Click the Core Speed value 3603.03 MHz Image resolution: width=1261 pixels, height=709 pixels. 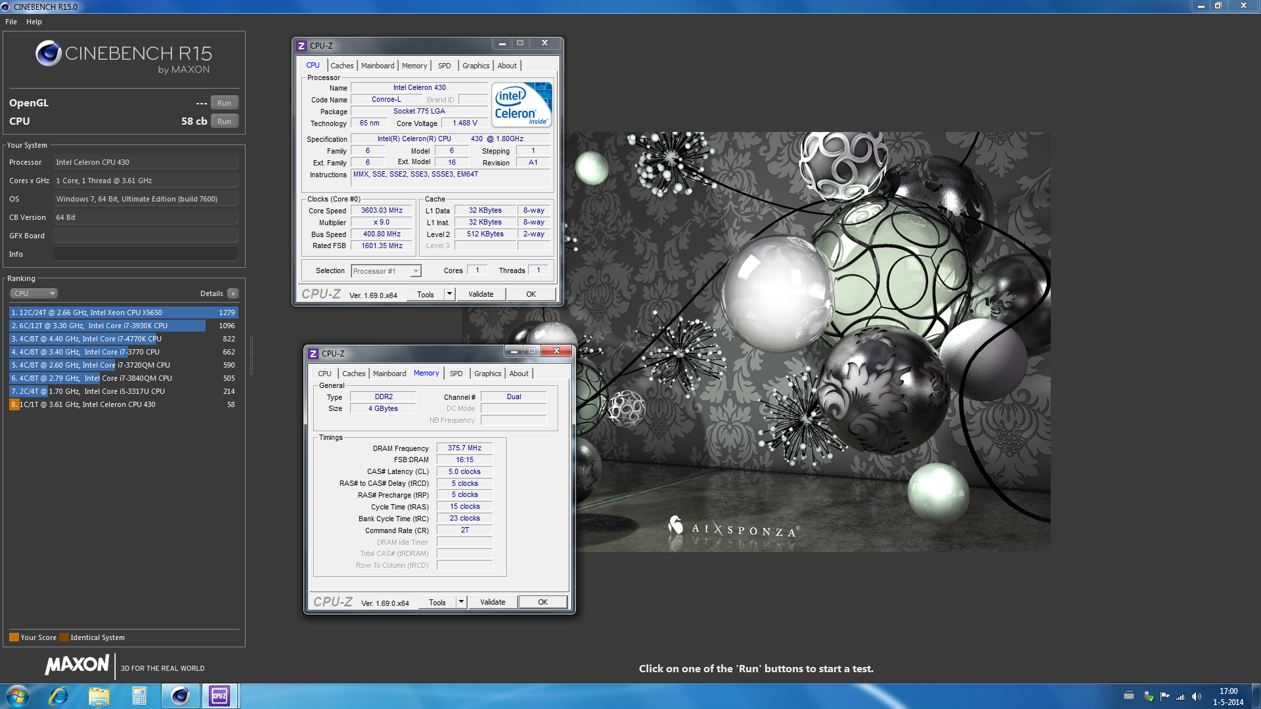coord(382,211)
